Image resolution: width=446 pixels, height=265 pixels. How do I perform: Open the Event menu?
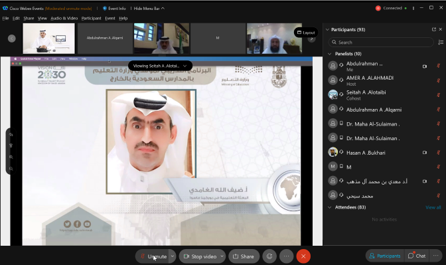tap(110, 18)
